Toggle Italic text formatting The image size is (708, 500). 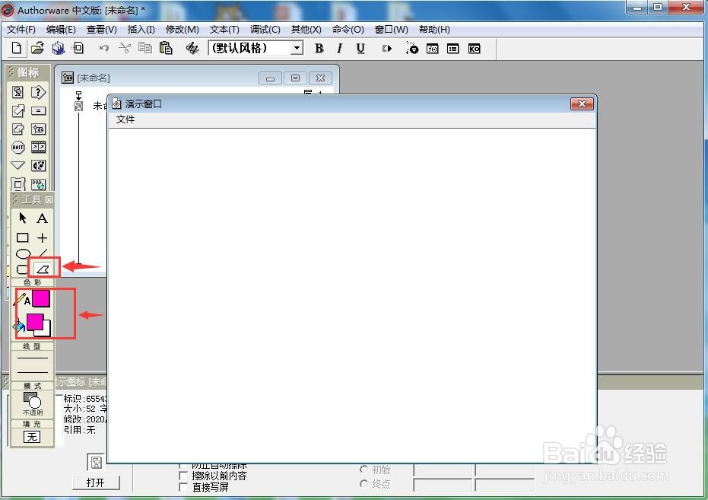click(x=339, y=49)
